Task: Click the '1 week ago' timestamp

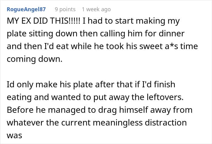Action: (x=96, y=9)
